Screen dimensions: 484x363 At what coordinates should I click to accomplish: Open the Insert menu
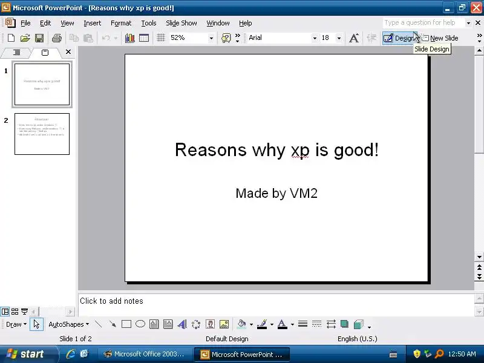(93, 23)
